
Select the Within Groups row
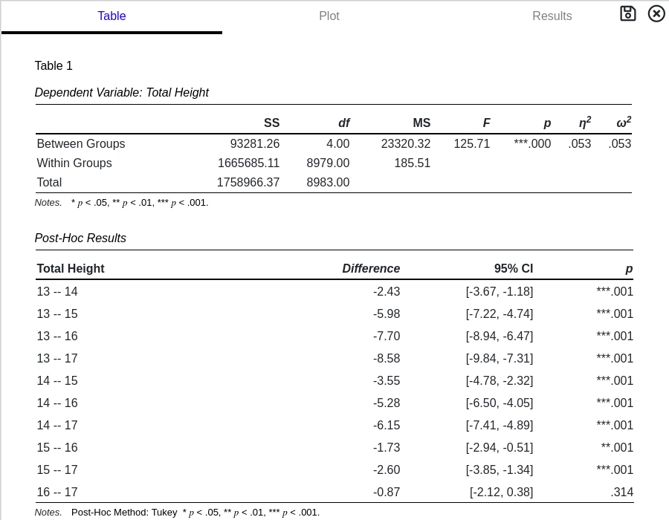pyautogui.click(x=75, y=163)
